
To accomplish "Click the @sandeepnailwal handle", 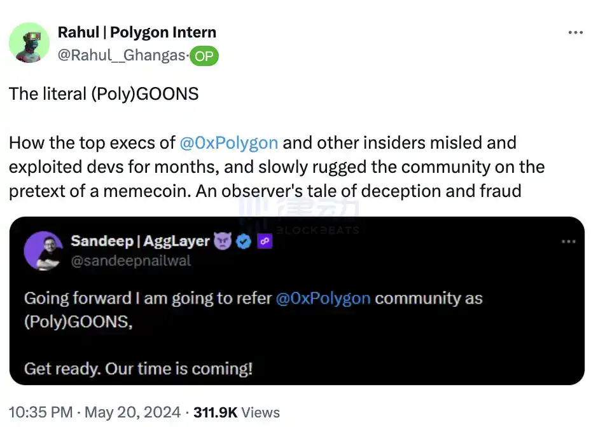I will [131, 261].
